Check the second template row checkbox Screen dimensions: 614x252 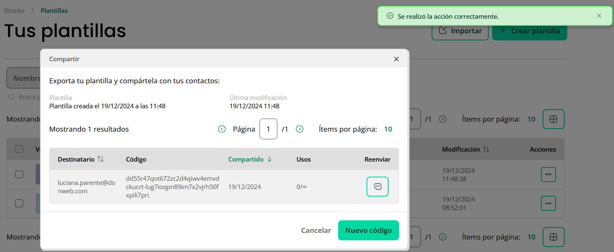coord(19,203)
